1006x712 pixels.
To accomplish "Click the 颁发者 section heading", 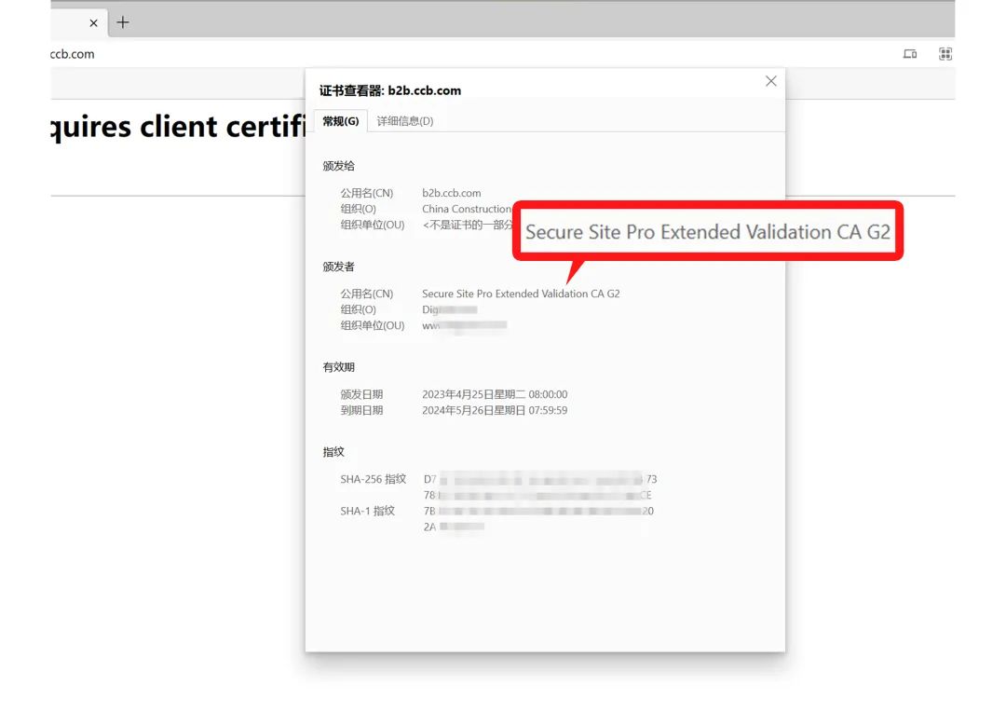I will 339,267.
